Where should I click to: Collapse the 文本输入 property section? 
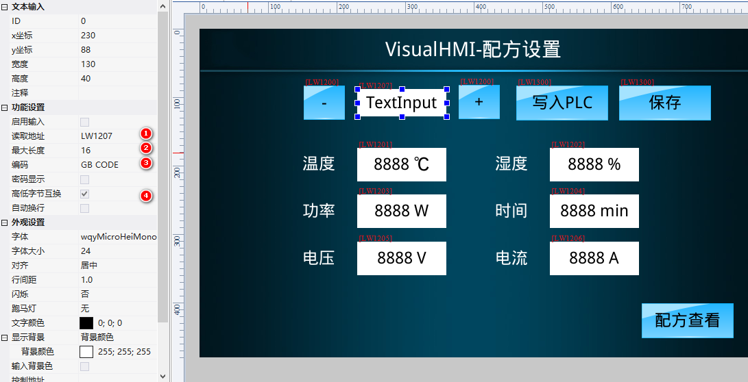tap(5, 6)
